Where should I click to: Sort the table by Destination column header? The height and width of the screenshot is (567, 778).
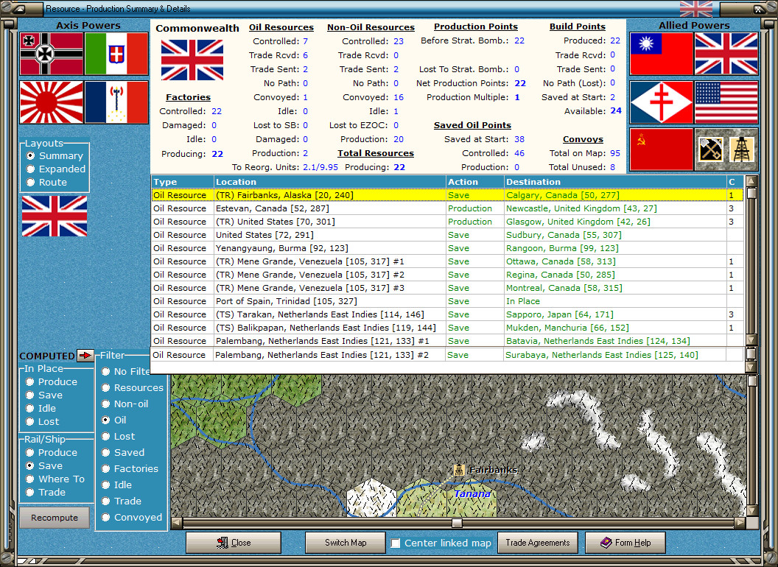coord(615,182)
